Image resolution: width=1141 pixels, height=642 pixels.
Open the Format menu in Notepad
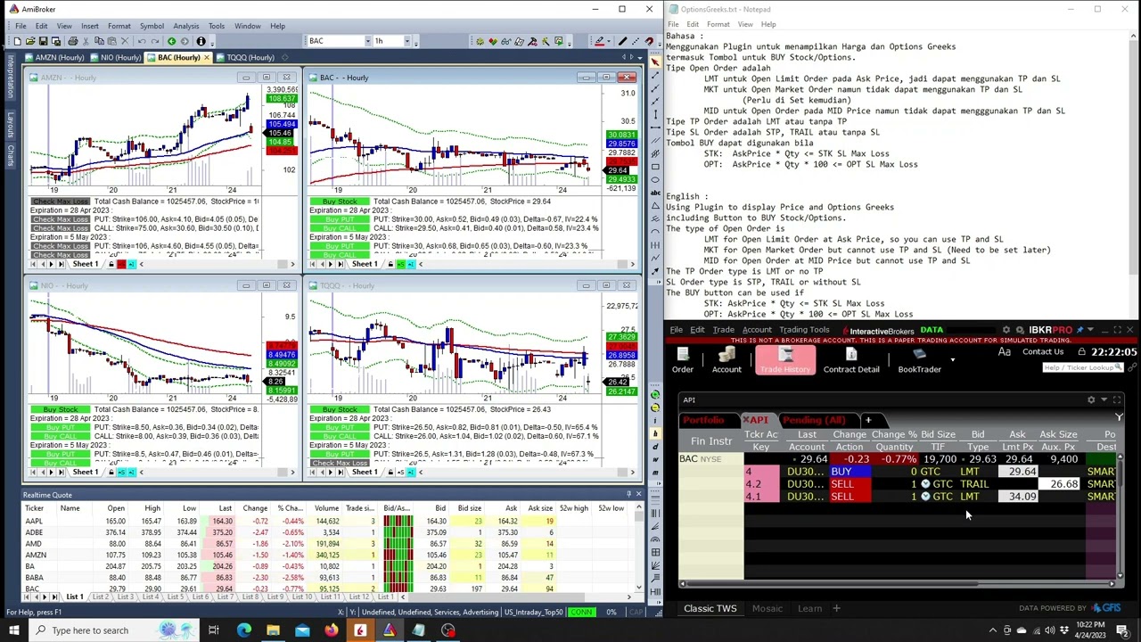pyautogui.click(x=718, y=24)
